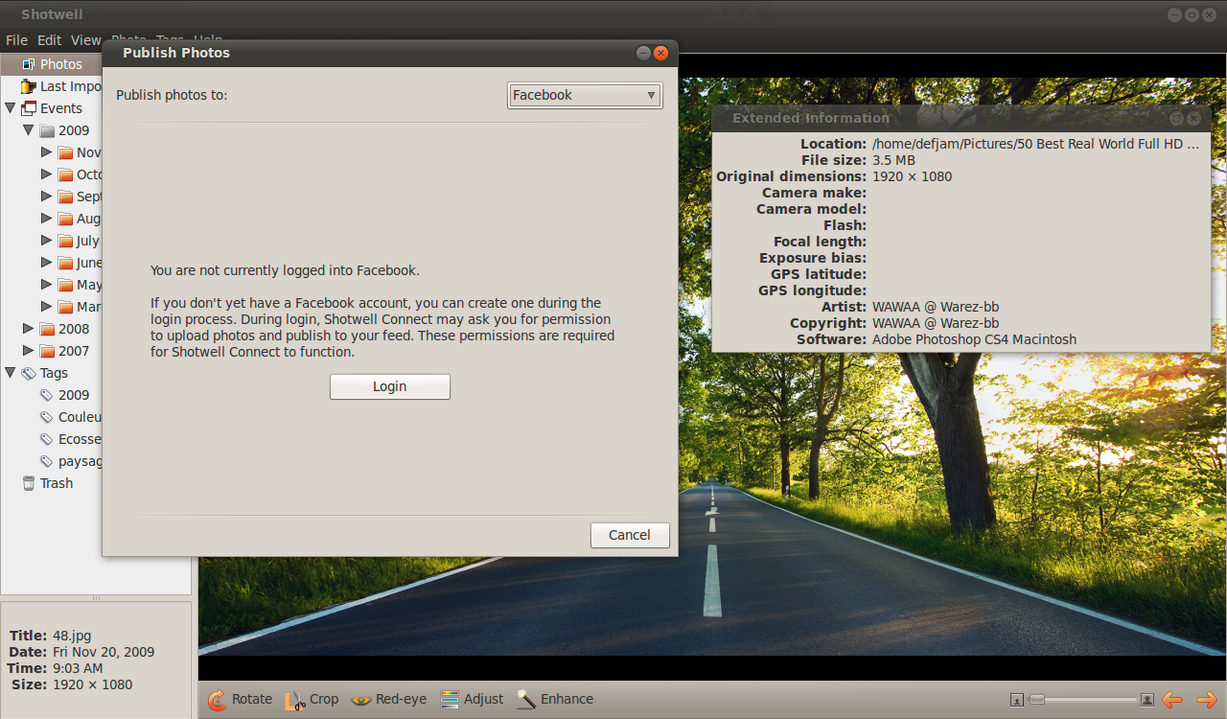Click the June event folder icon
1227x719 pixels.
click(65, 263)
